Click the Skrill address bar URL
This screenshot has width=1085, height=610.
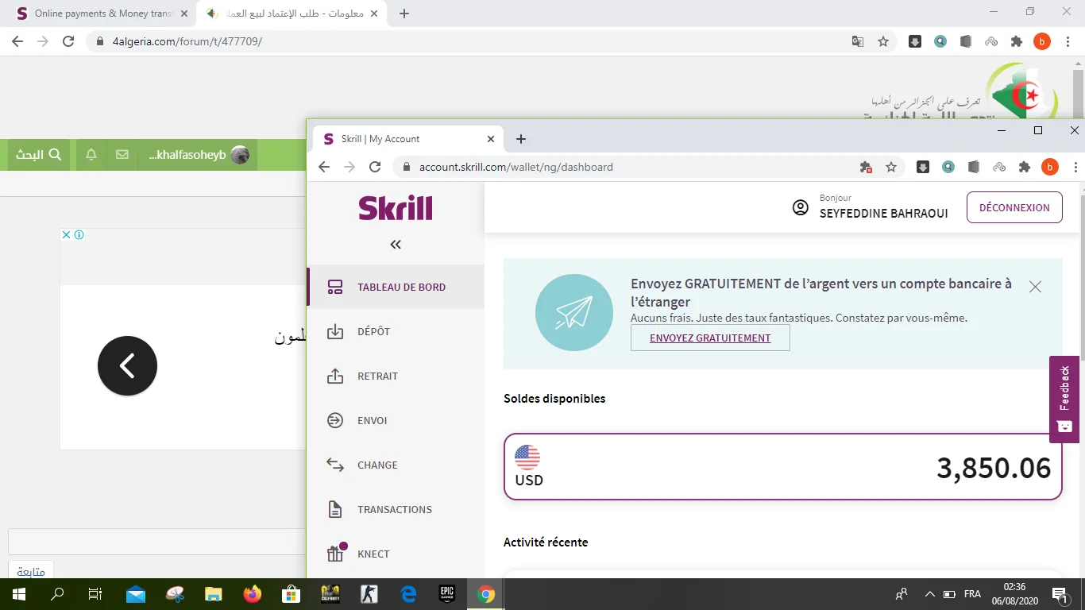point(516,168)
